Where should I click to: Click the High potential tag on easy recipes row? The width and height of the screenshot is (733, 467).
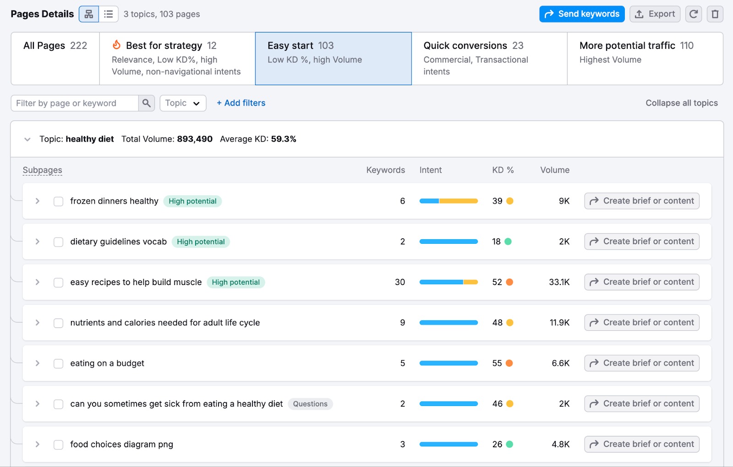click(x=235, y=282)
